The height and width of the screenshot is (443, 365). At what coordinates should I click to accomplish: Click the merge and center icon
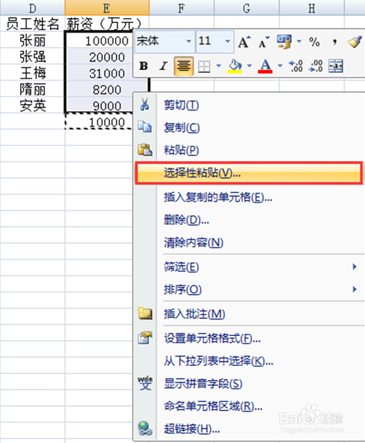(x=336, y=66)
